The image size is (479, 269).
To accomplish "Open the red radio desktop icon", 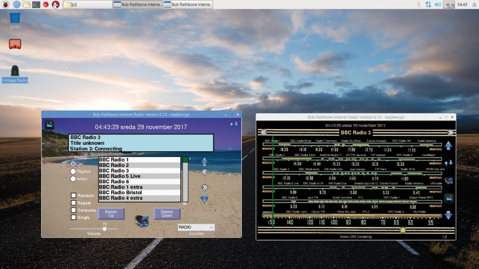I will 15,44.
